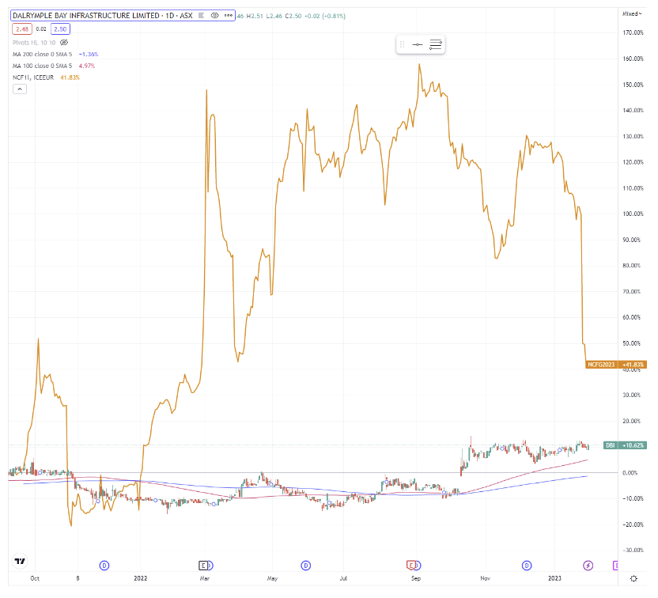The width and height of the screenshot is (658, 598).
Task: Click the NCFG2023 +41.83% price label
Action: click(x=616, y=365)
